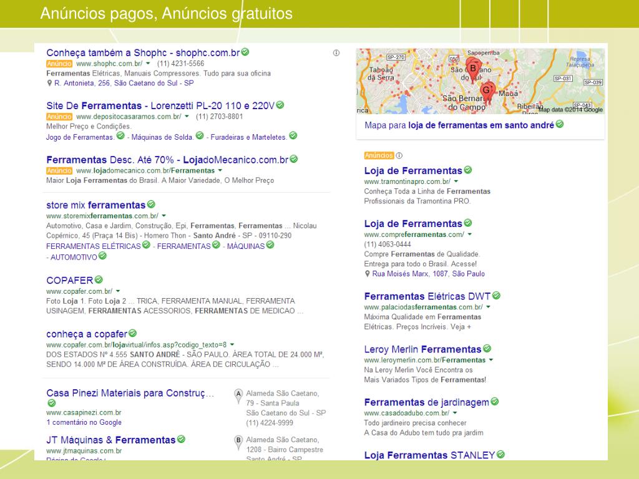
Task: Open Jogo de Ferramentas sitelink
Action: click(80, 137)
